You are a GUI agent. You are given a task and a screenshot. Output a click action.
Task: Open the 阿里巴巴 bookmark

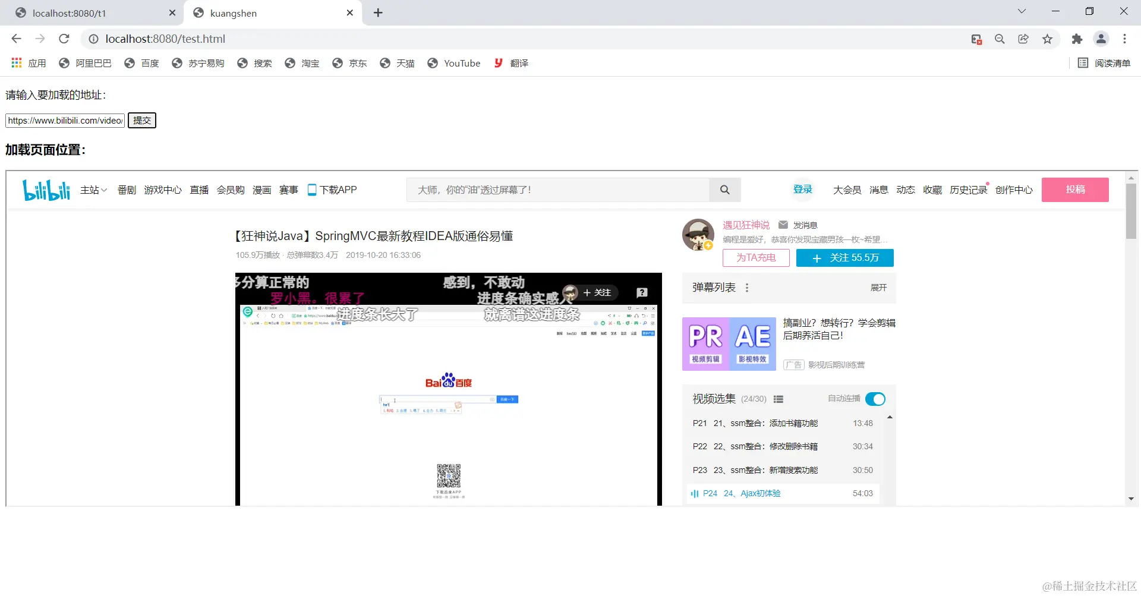click(86, 63)
